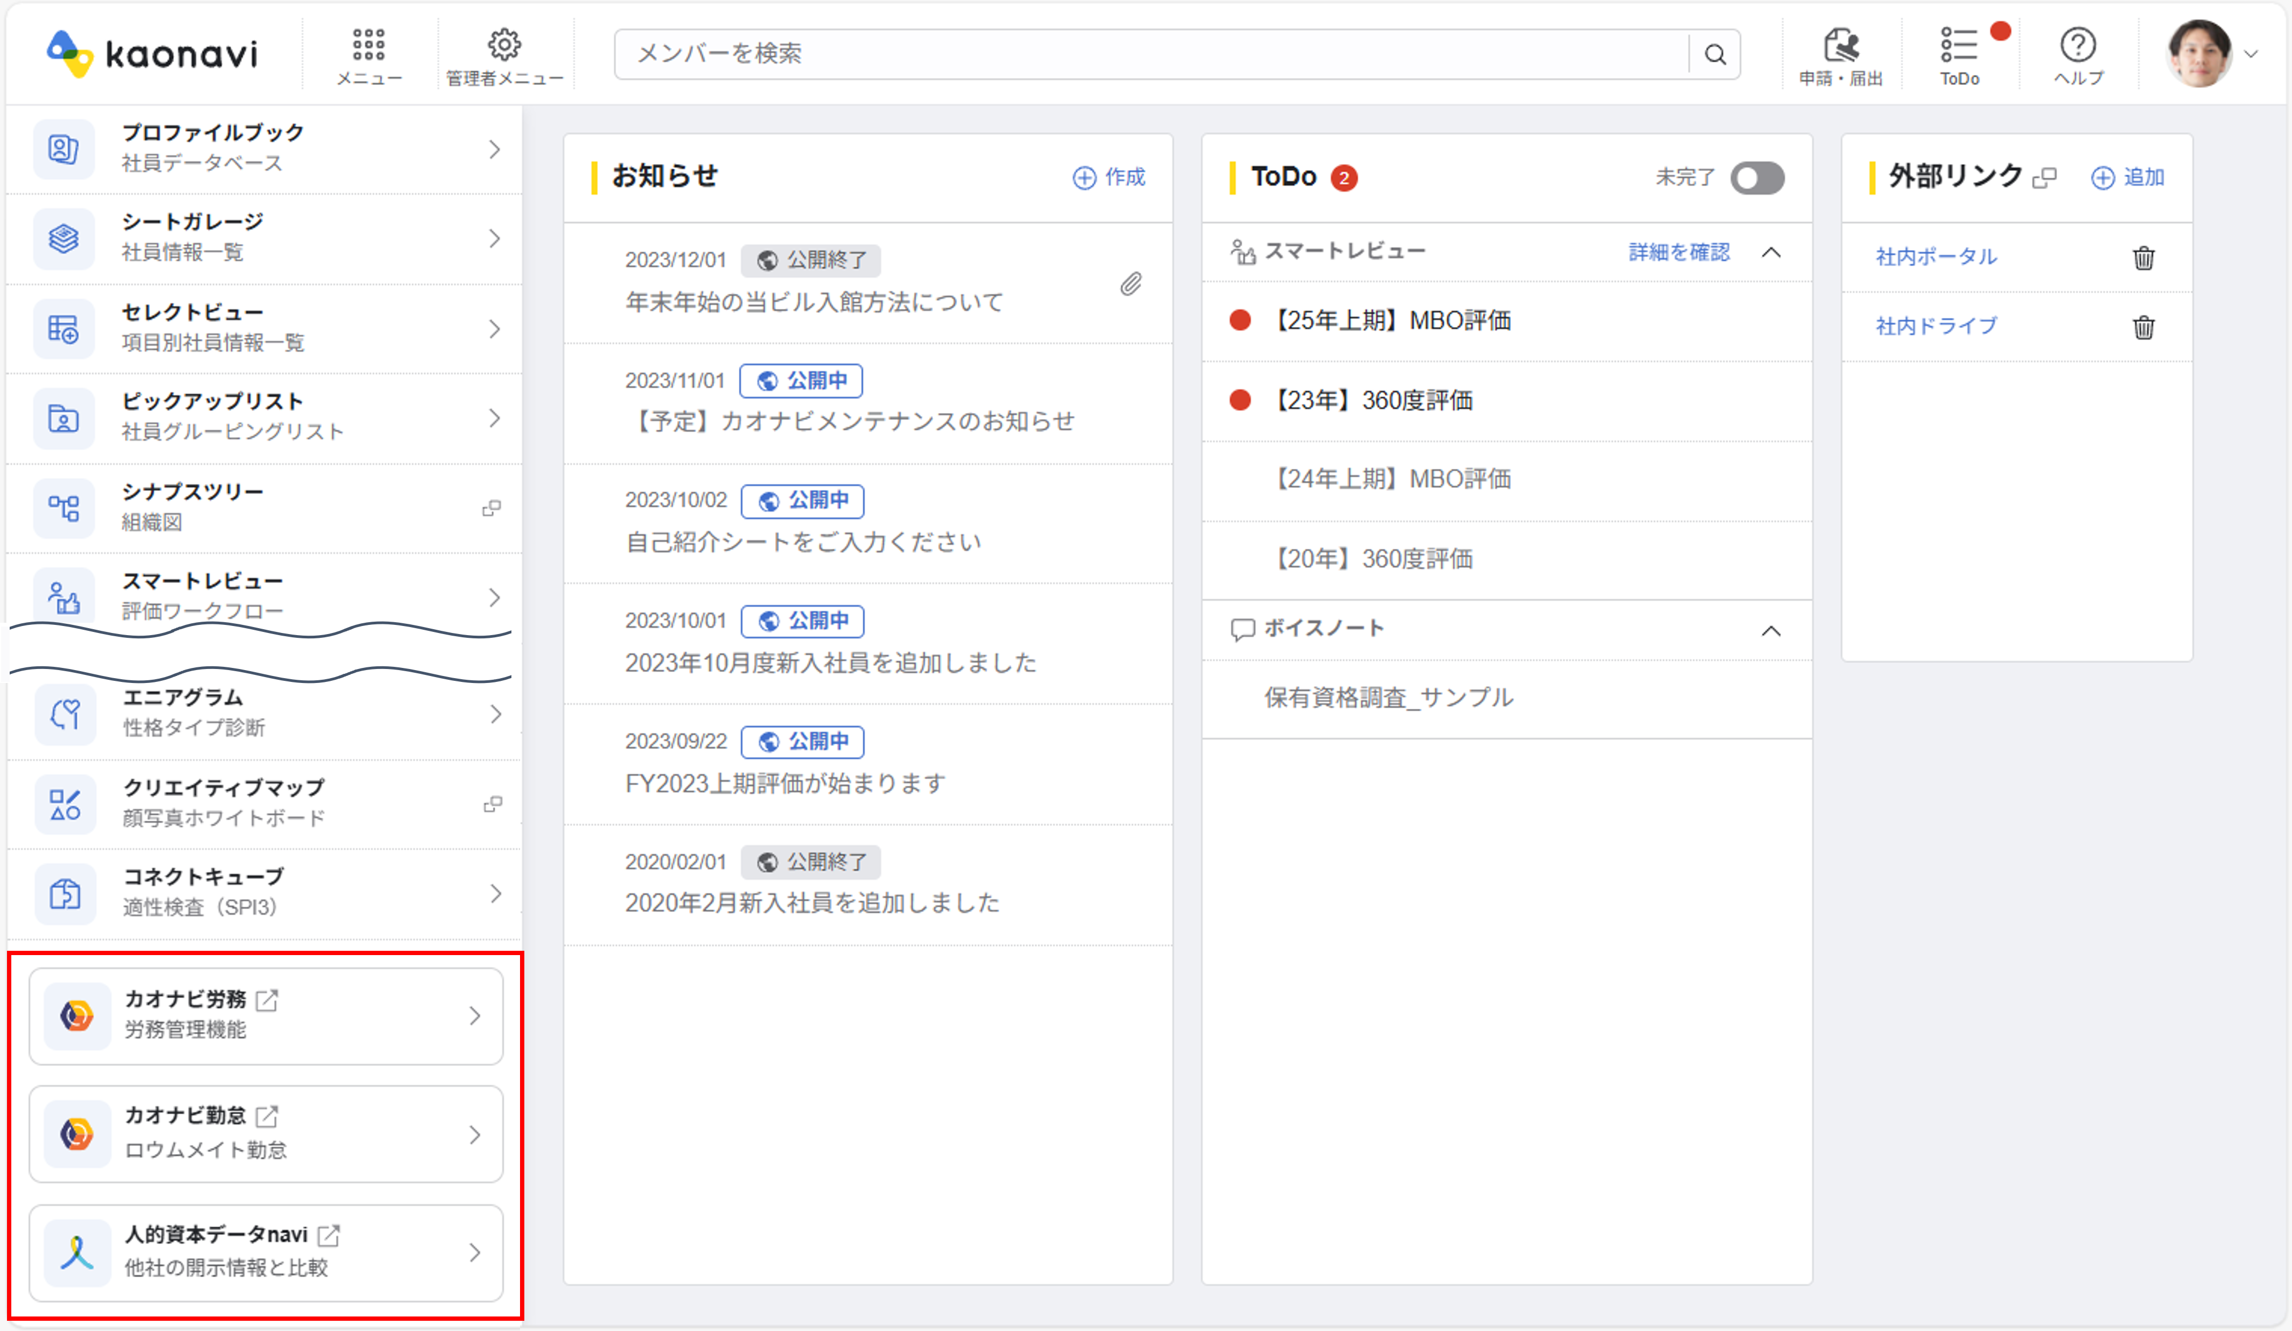Open the メニュー grid icon
Image resolution: width=2292 pixels, height=1331 pixels.
(368, 46)
